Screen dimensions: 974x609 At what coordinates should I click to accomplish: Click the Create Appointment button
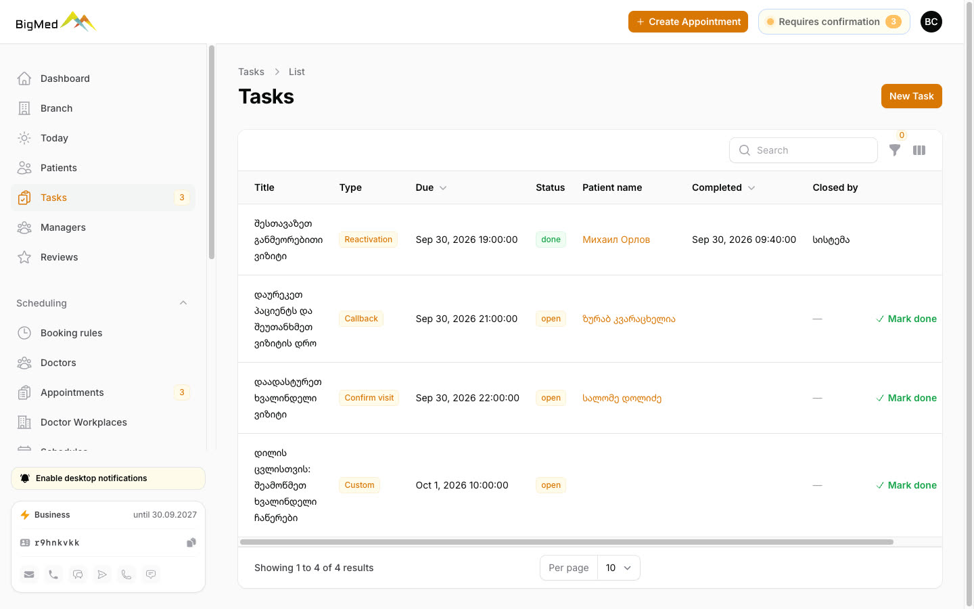[x=688, y=22]
